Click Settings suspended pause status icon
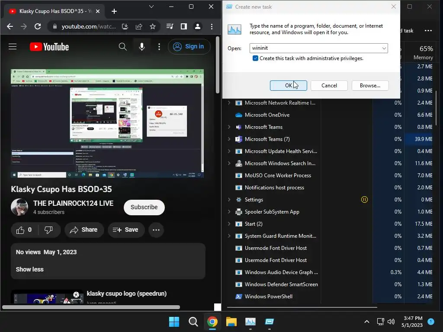 364,200
